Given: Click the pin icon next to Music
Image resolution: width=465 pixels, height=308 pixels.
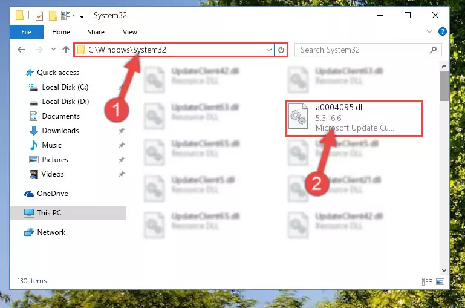Looking at the screenshot, I should tap(122, 145).
